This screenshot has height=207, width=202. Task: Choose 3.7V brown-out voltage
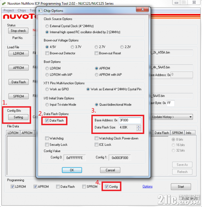72,47
